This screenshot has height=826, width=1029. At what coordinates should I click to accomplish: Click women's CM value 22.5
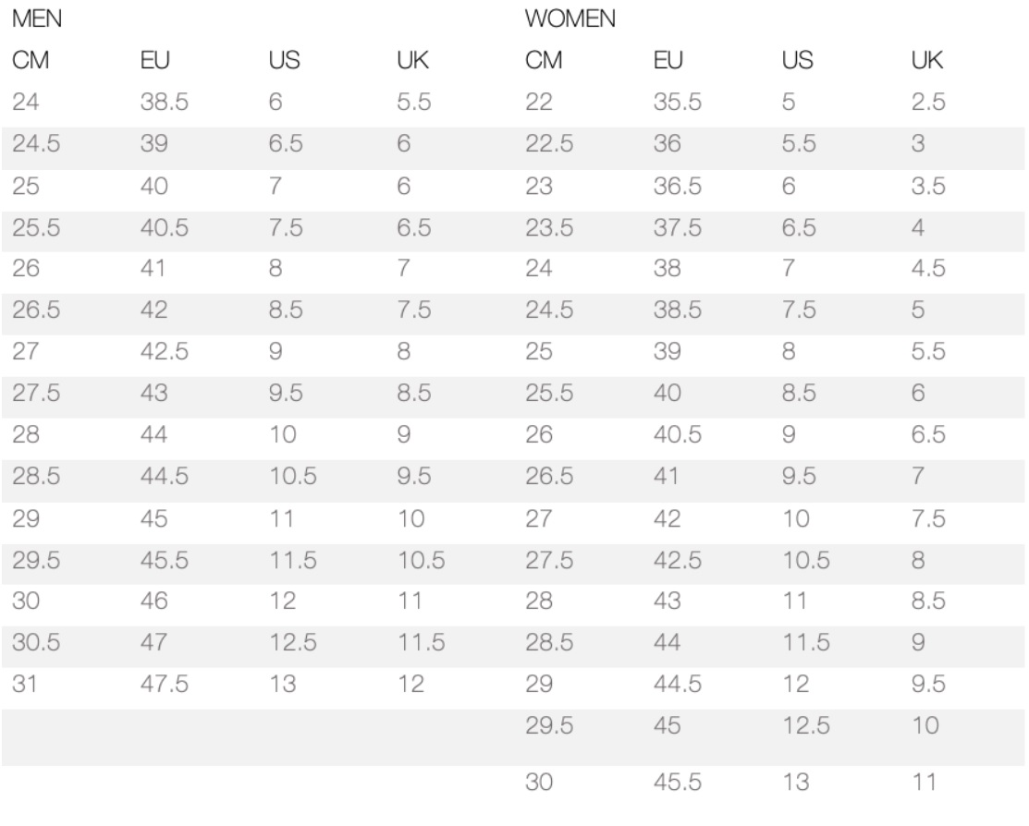click(549, 143)
